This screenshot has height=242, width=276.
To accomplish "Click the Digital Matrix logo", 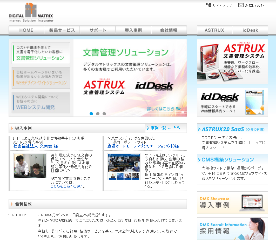I will click(31, 12).
